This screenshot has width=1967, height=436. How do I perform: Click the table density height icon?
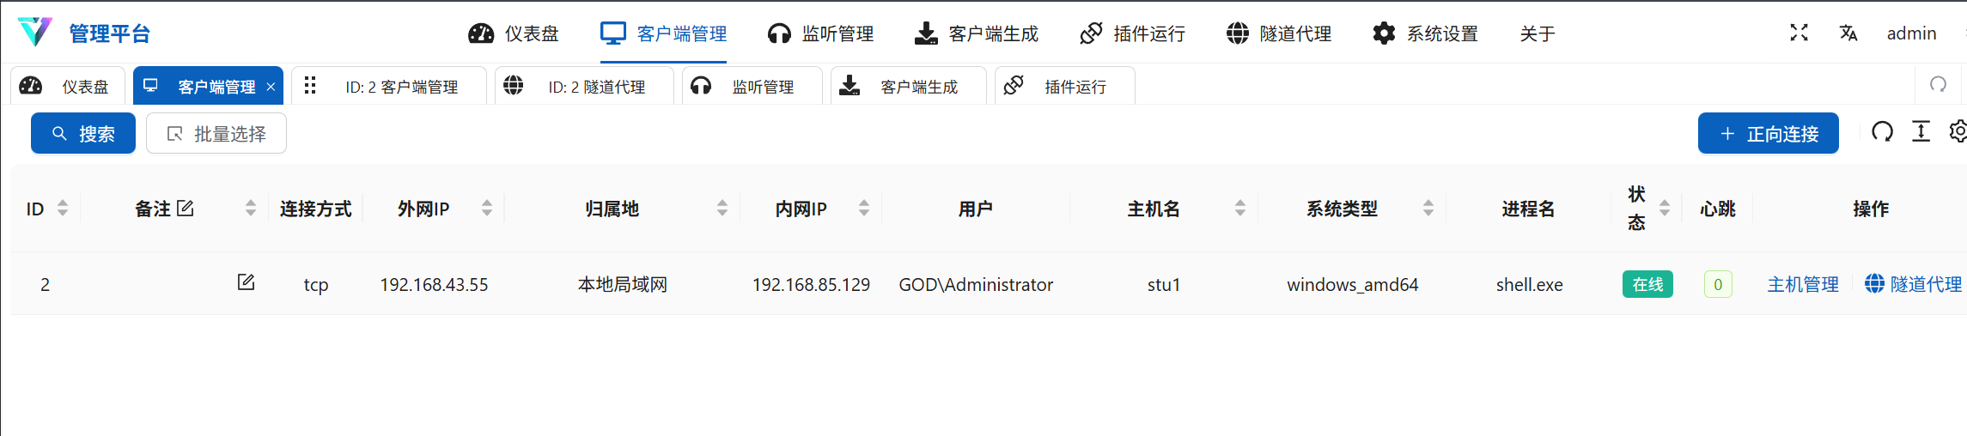tap(1921, 131)
